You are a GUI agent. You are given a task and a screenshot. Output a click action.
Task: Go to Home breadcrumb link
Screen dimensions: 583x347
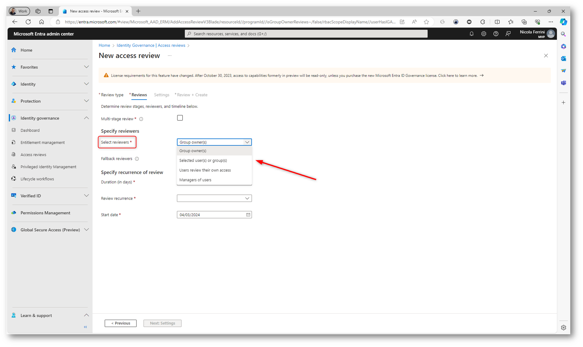point(104,45)
